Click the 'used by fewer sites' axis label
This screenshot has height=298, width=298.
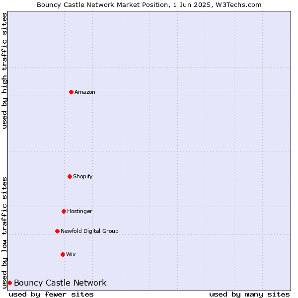tap(51, 295)
